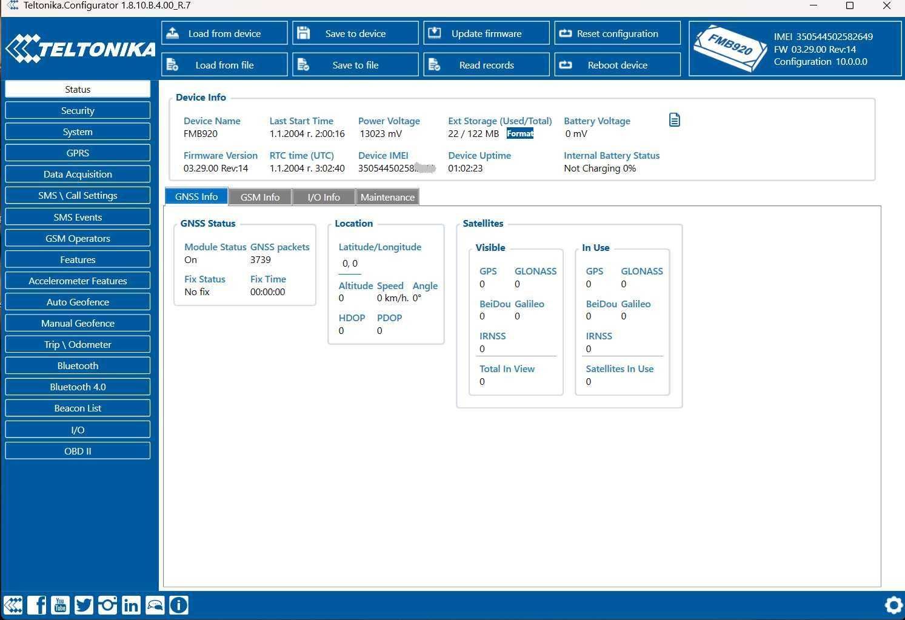Click Load from file
Viewport: 905px width, 620px height.
(224, 65)
